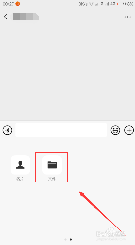Open the three-dot more options menu
Screen dimensions: 135x245
point(127,17)
